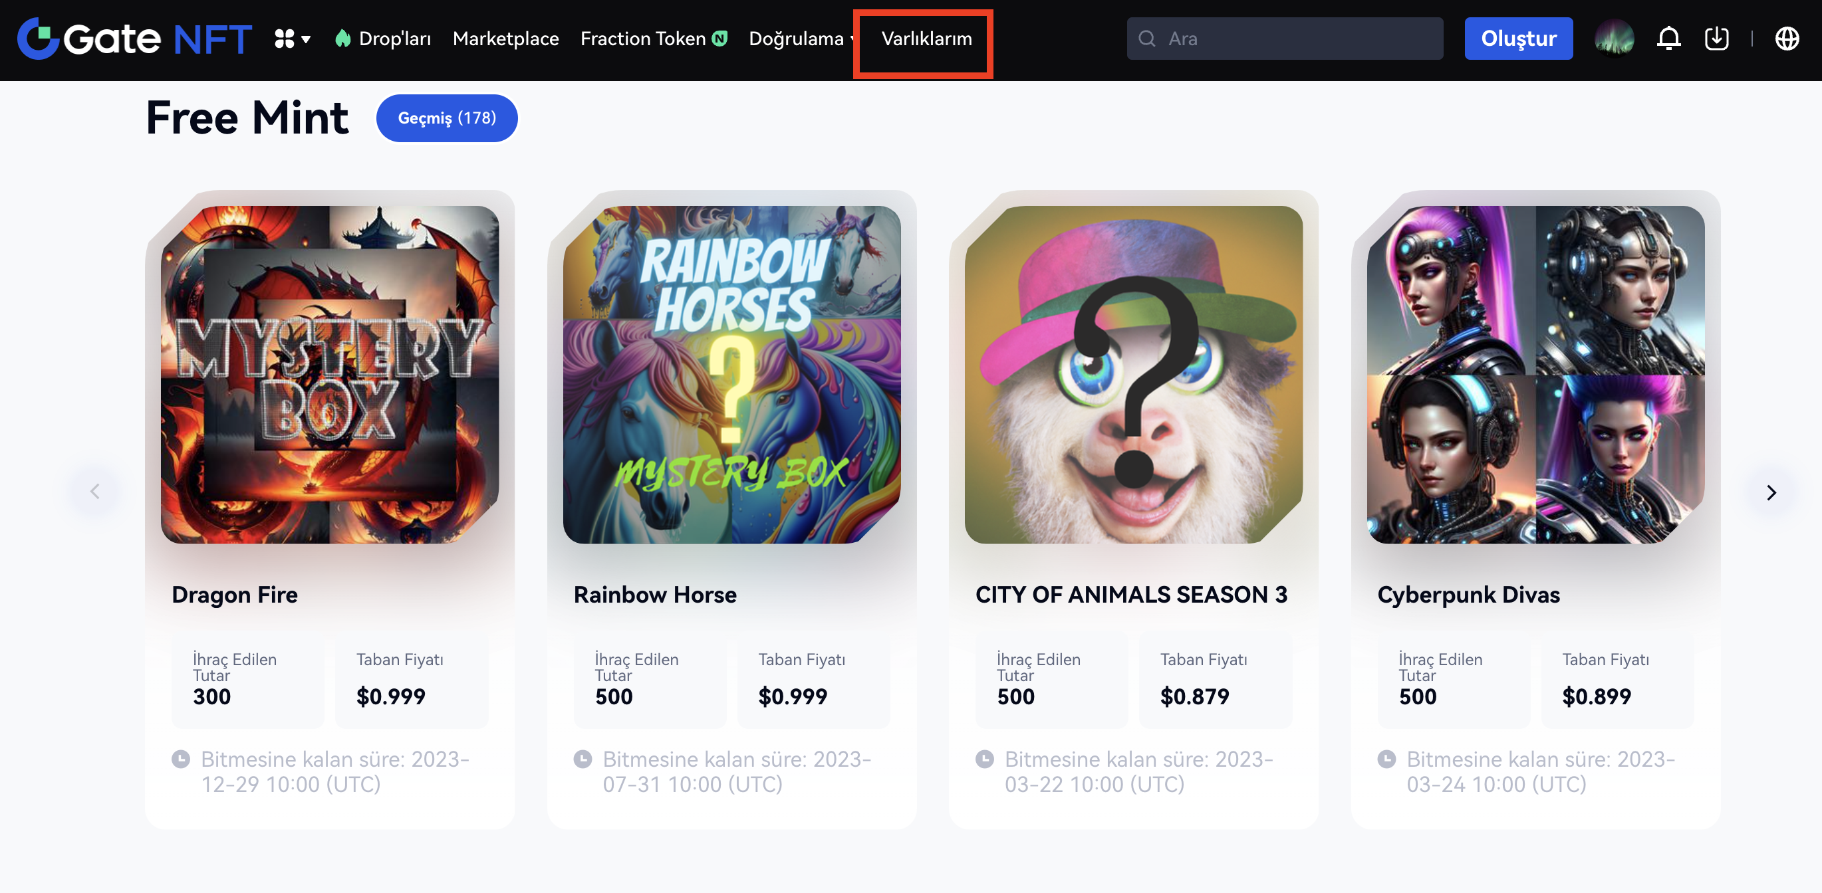Go to previous Free Mint cards
Viewport: 1822px width, 893px height.
(x=95, y=492)
